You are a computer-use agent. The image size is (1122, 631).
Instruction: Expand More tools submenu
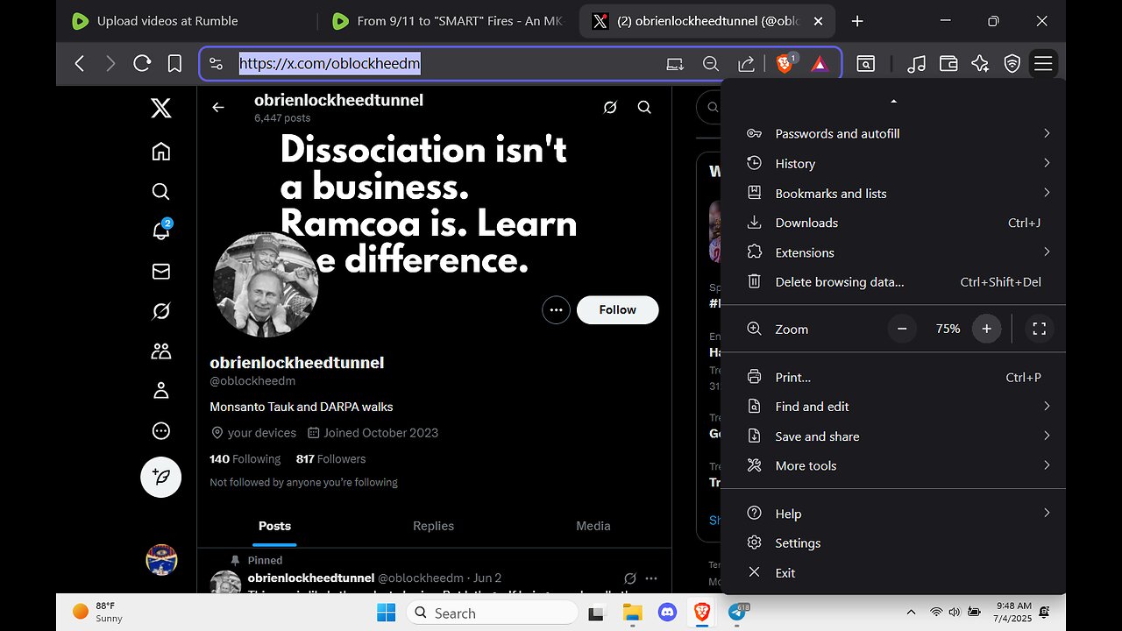(893, 465)
